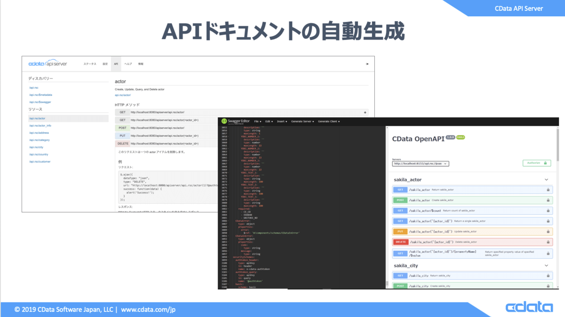Select the /api.rsc/category resource
Viewport: 565px width, 317px height.
(x=39, y=140)
